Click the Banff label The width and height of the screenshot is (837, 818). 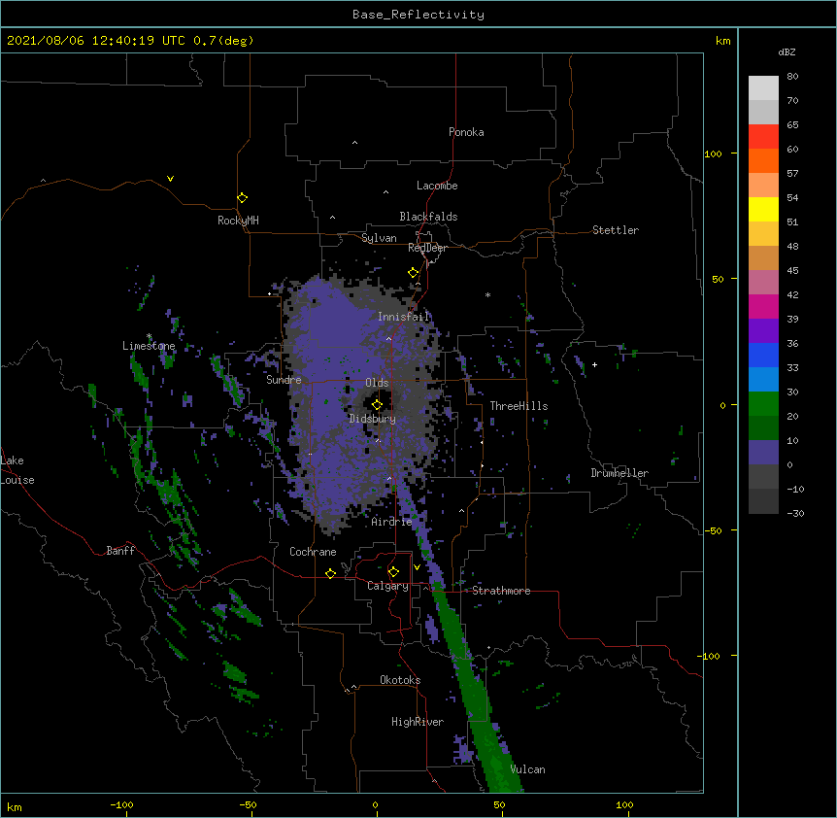120,551
